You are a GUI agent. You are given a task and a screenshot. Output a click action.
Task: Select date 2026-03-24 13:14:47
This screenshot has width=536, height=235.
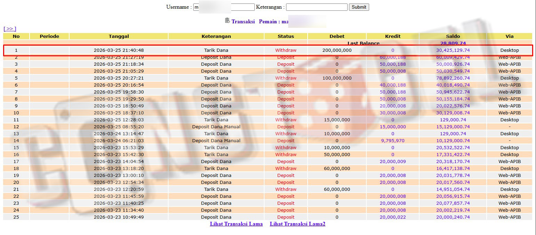coord(119,134)
